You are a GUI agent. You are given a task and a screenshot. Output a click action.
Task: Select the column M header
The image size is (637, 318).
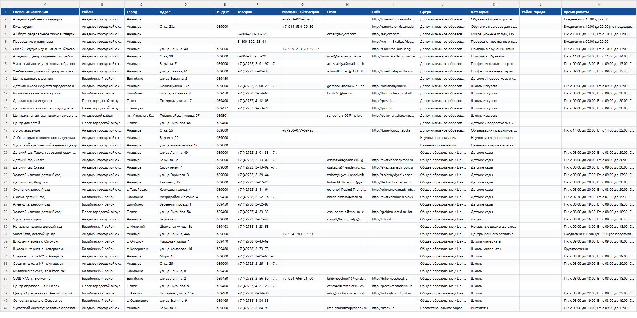(x=599, y=4)
